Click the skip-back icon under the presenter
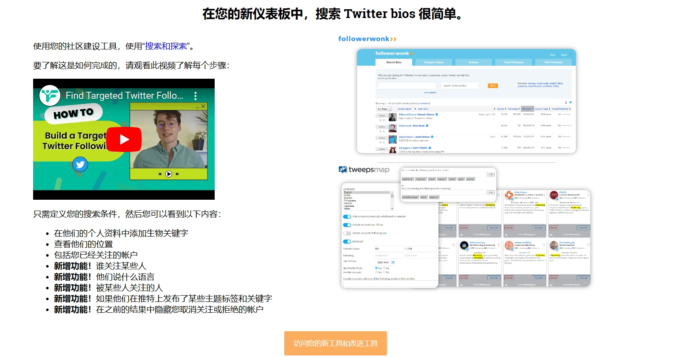The height and width of the screenshot is (358, 678). [x=160, y=174]
